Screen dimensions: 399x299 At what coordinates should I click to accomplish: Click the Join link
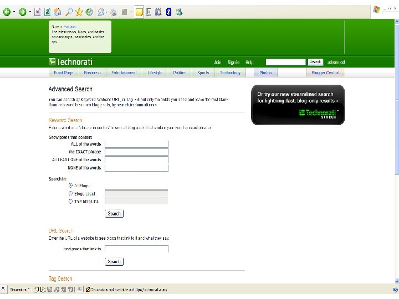[217, 62]
